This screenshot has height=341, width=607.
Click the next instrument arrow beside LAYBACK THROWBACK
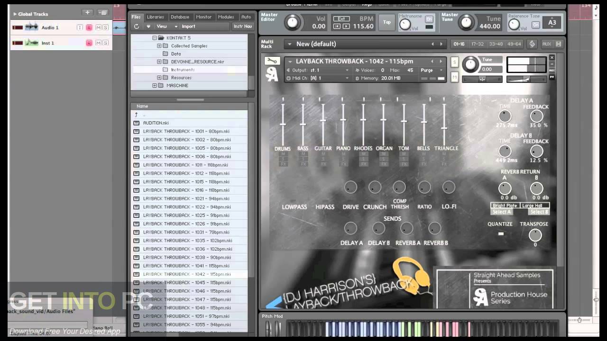[x=441, y=61]
